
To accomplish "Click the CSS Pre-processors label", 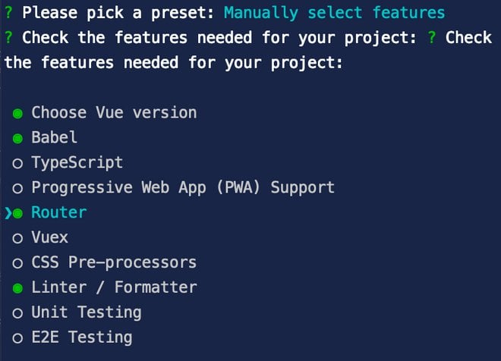I will tap(114, 263).
